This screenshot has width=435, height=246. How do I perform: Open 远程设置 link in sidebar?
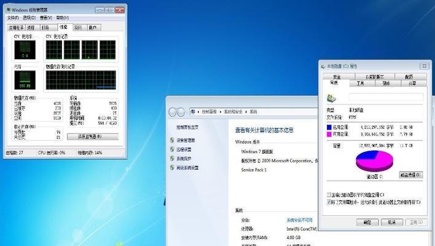coord(184,149)
